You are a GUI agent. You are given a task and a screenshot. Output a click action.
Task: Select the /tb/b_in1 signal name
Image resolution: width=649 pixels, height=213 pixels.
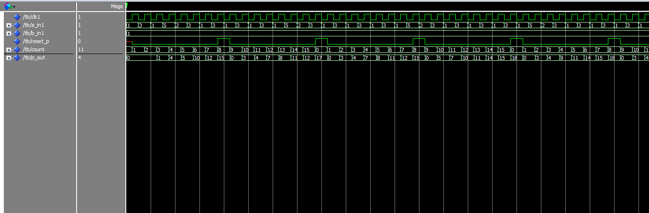33,33
